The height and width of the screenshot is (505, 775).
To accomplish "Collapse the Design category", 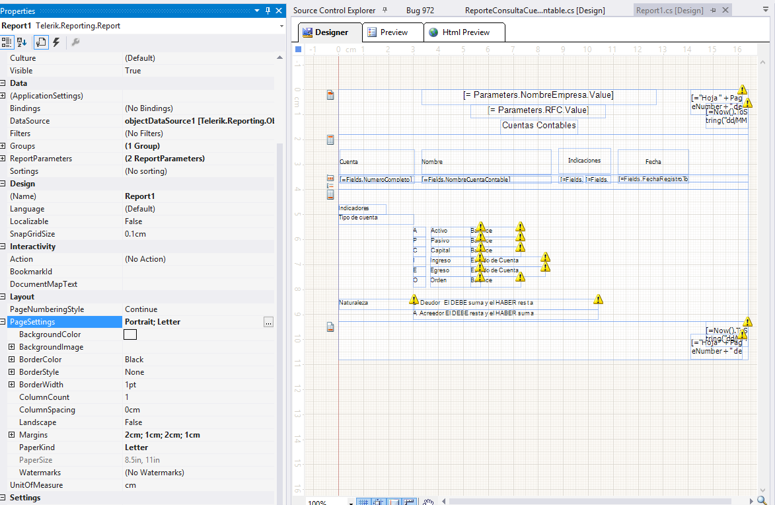I will tap(3, 184).
